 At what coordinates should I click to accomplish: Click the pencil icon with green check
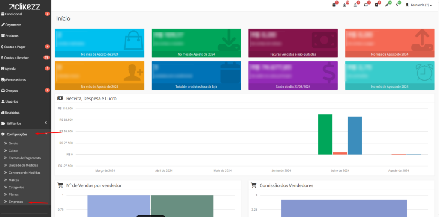pyautogui.click(x=387, y=5)
